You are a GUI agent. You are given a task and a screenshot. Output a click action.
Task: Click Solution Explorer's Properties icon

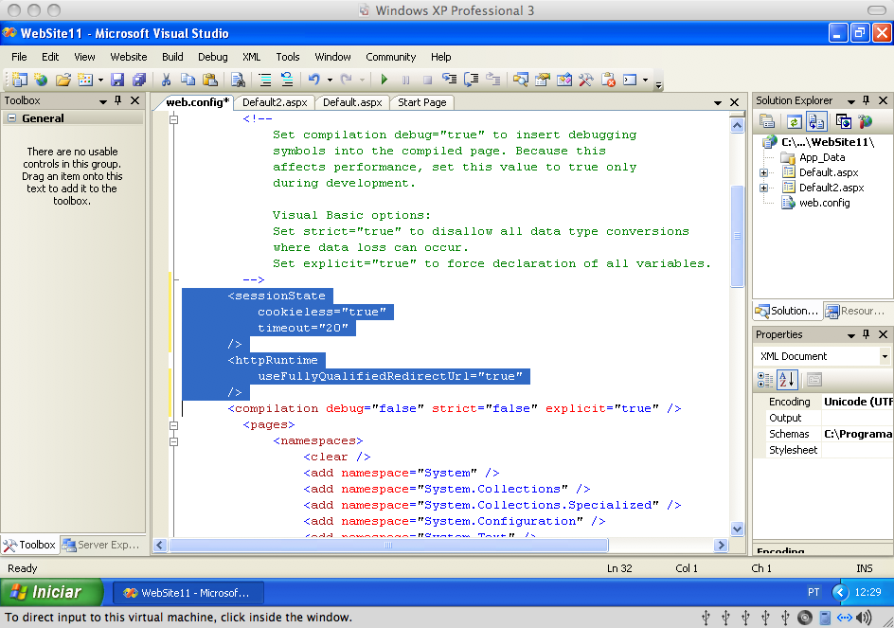pos(767,121)
